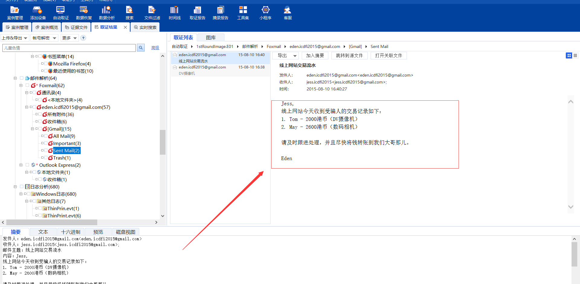Tick checkbox for 收件箱(6)
The height and width of the screenshot is (284, 580).
point(40,121)
